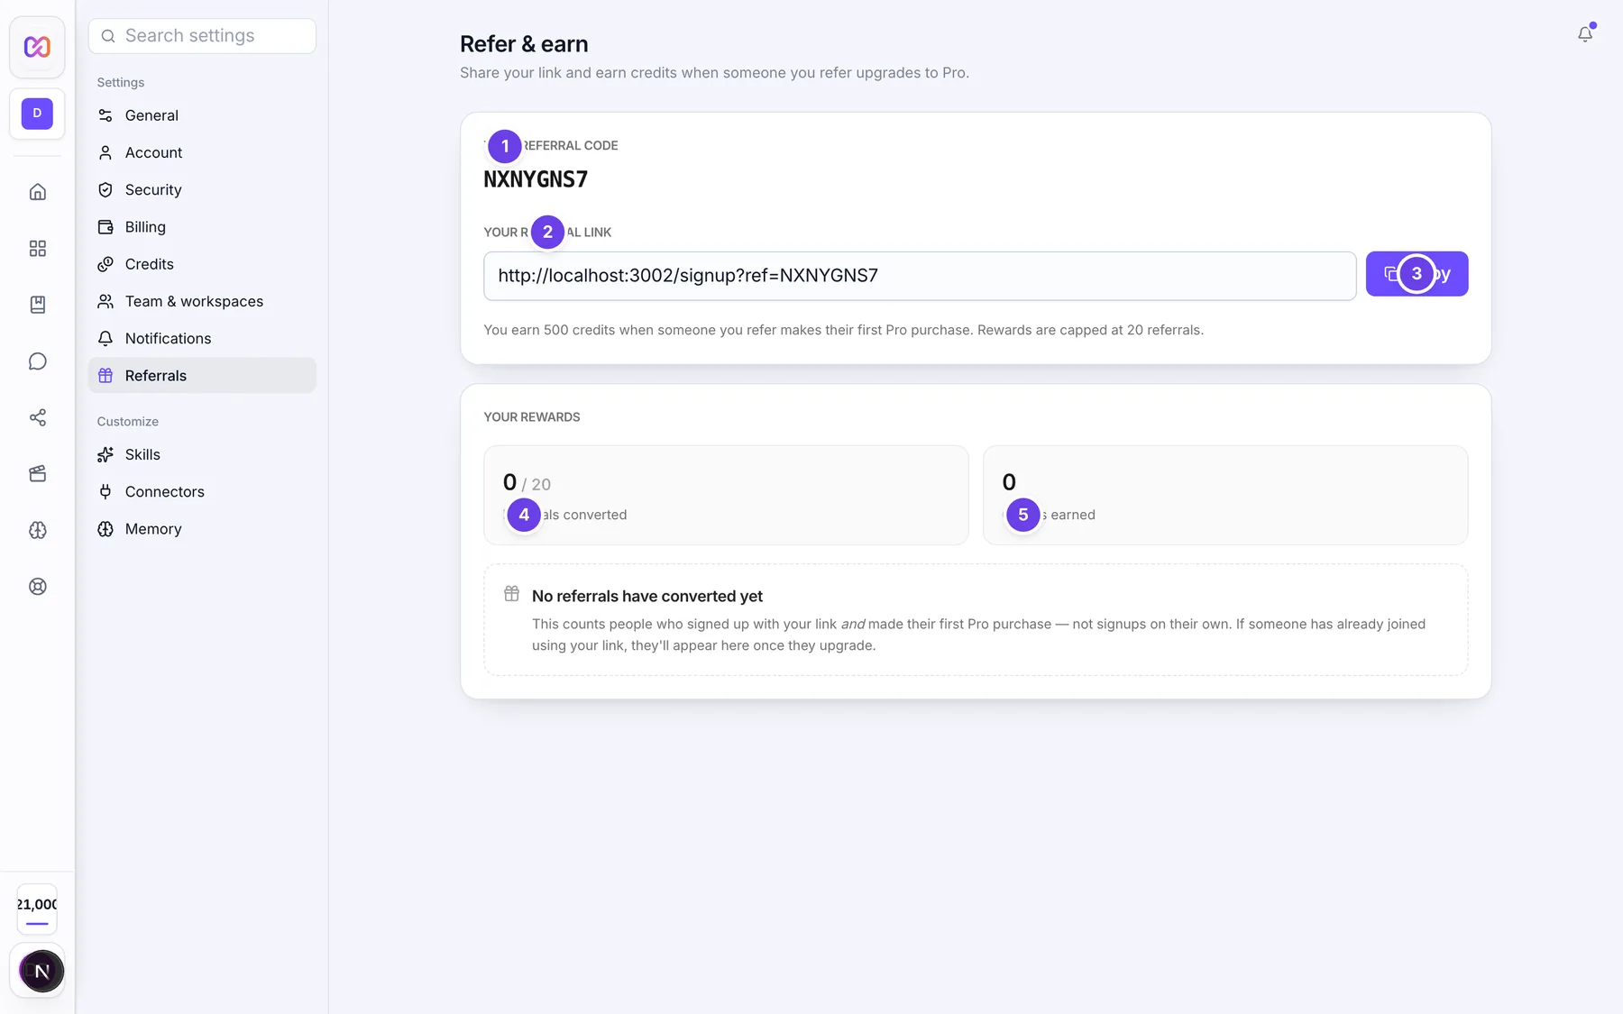Open the bookmark library icon in rail
Viewport: 1623px width, 1014px height.
[37, 305]
